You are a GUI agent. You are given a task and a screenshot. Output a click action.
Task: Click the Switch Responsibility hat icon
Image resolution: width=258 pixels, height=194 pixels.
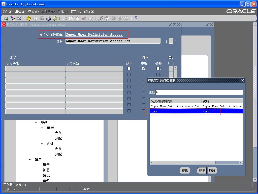tap(42, 18)
